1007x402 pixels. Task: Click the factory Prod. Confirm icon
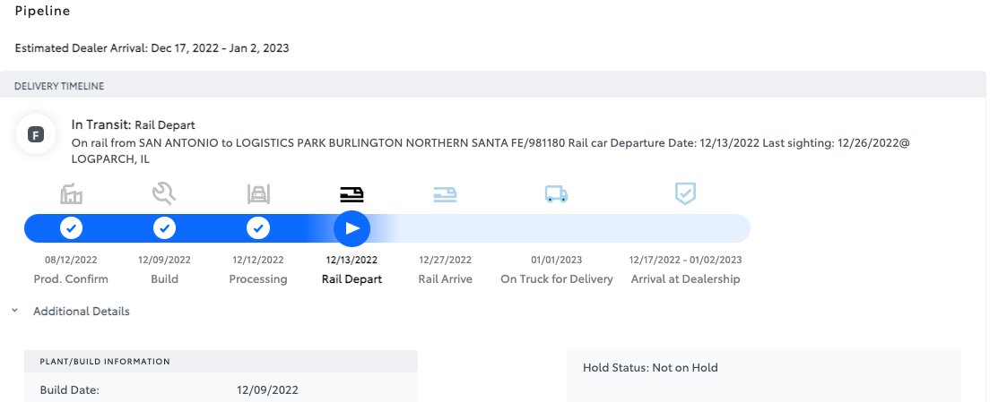(x=72, y=193)
